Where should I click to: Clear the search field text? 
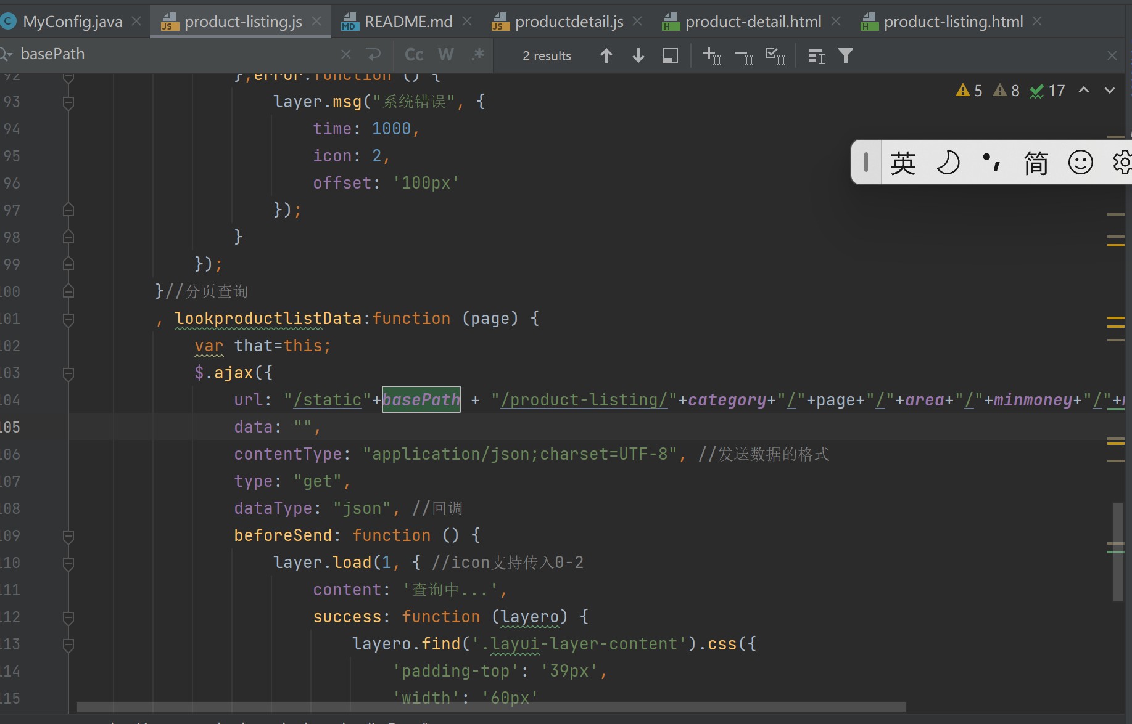coord(346,55)
